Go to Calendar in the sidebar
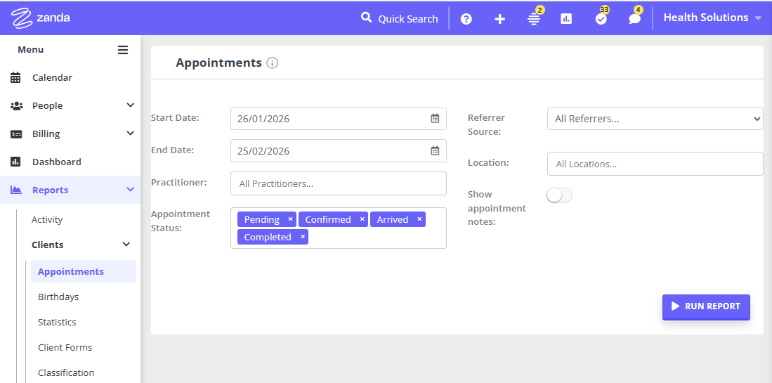The height and width of the screenshot is (383, 772). [x=52, y=77]
